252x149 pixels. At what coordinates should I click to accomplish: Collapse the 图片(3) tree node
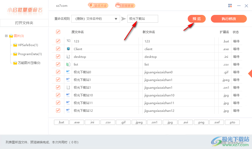(x=6, y=36)
